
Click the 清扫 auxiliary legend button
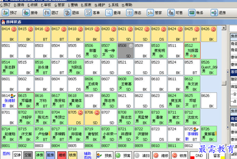coord(142,155)
